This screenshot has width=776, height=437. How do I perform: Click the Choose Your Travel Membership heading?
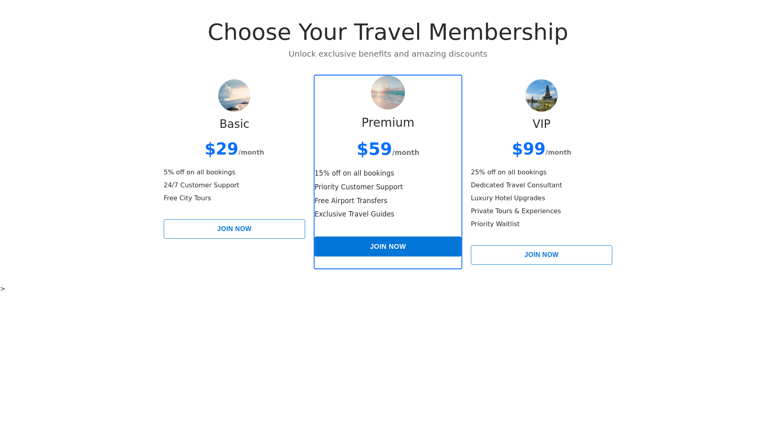tap(388, 32)
